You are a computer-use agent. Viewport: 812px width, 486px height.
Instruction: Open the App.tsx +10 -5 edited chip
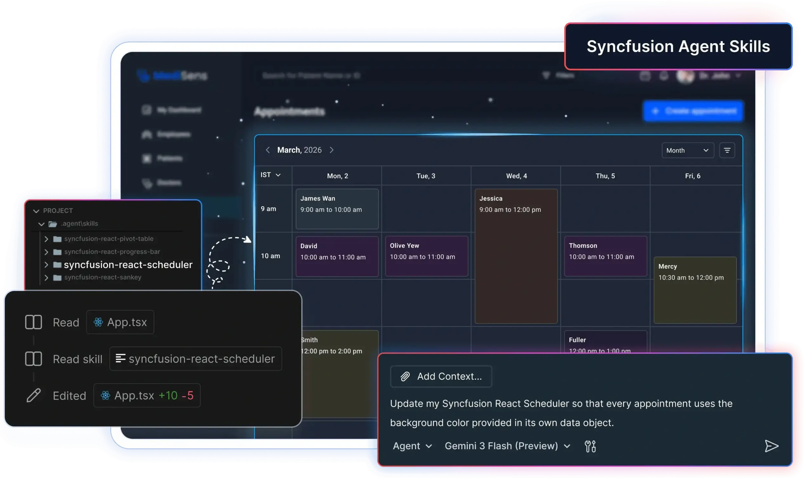pos(147,395)
